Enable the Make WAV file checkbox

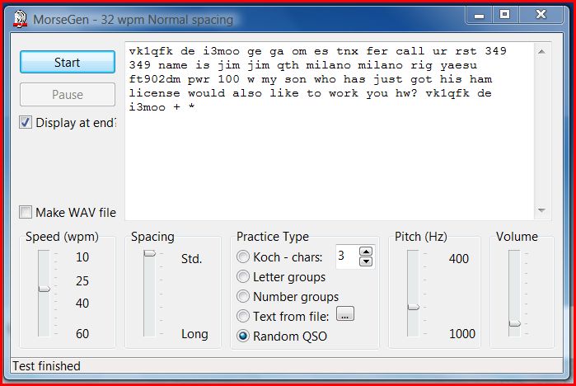click(26, 213)
